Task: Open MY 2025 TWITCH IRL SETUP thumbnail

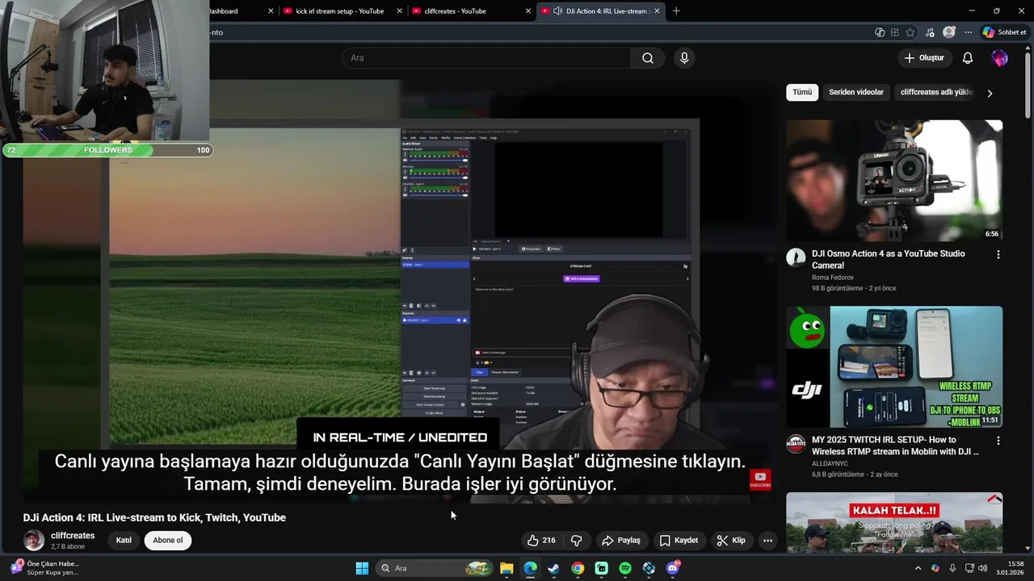Action: click(x=894, y=367)
